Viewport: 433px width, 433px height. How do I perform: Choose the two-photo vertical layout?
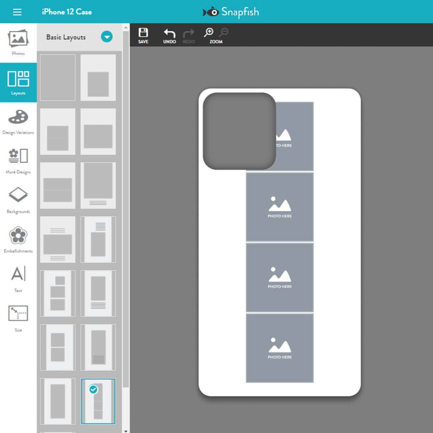pyautogui.click(x=58, y=348)
